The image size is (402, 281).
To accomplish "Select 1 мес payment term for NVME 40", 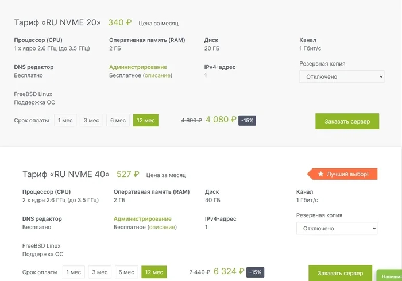I will pos(74,272).
